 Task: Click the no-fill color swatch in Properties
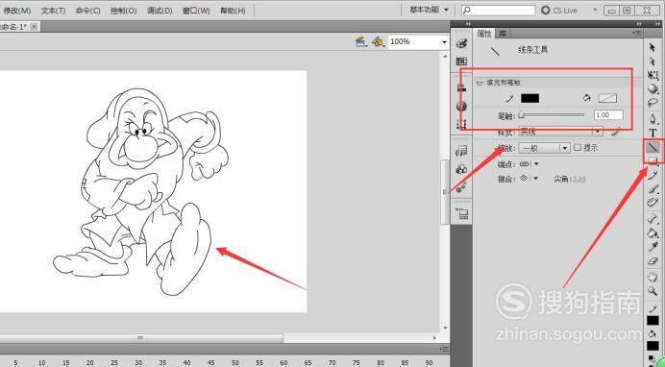[607, 98]
